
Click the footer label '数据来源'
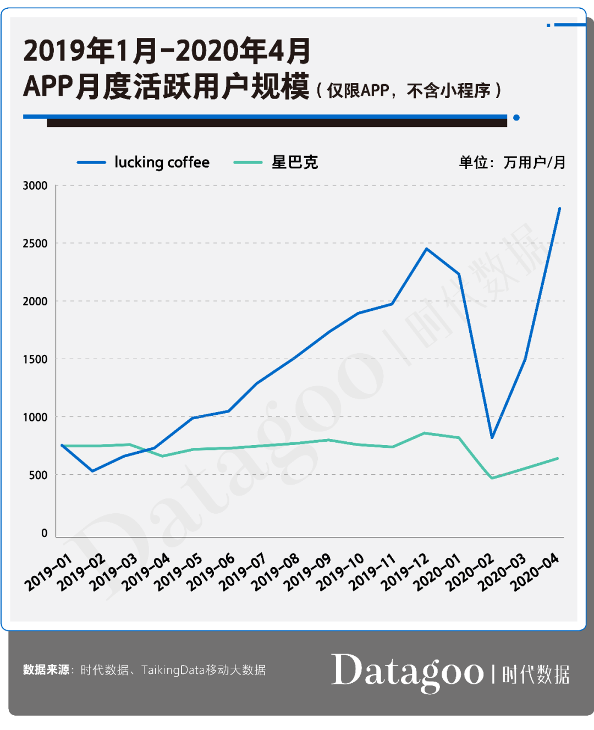pyautogui.click(x=46, y=669)
